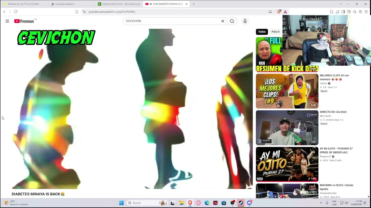The width and height of the screenshot is (371, 208).
Task: Open Task View on the taskbar
Action: (172, 203)
